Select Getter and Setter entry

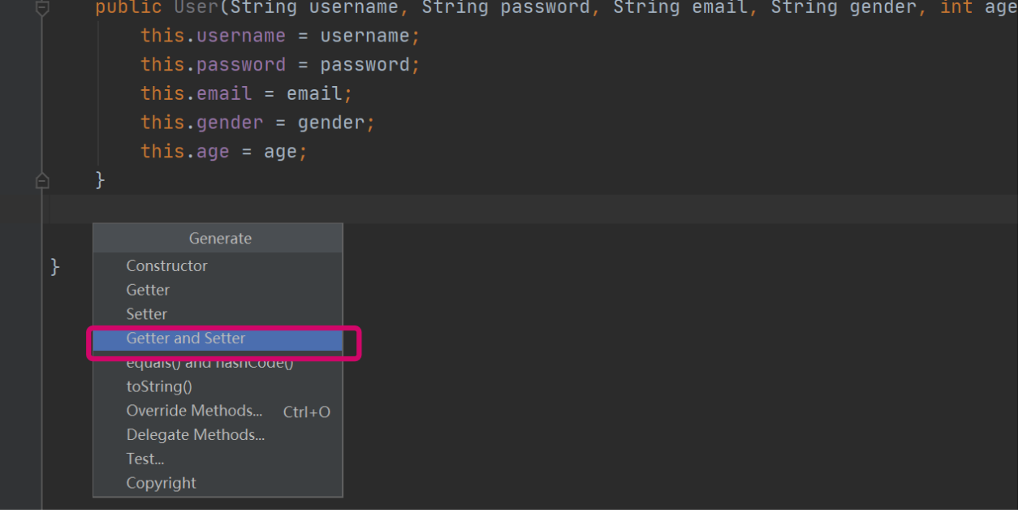tap(186, 338)
